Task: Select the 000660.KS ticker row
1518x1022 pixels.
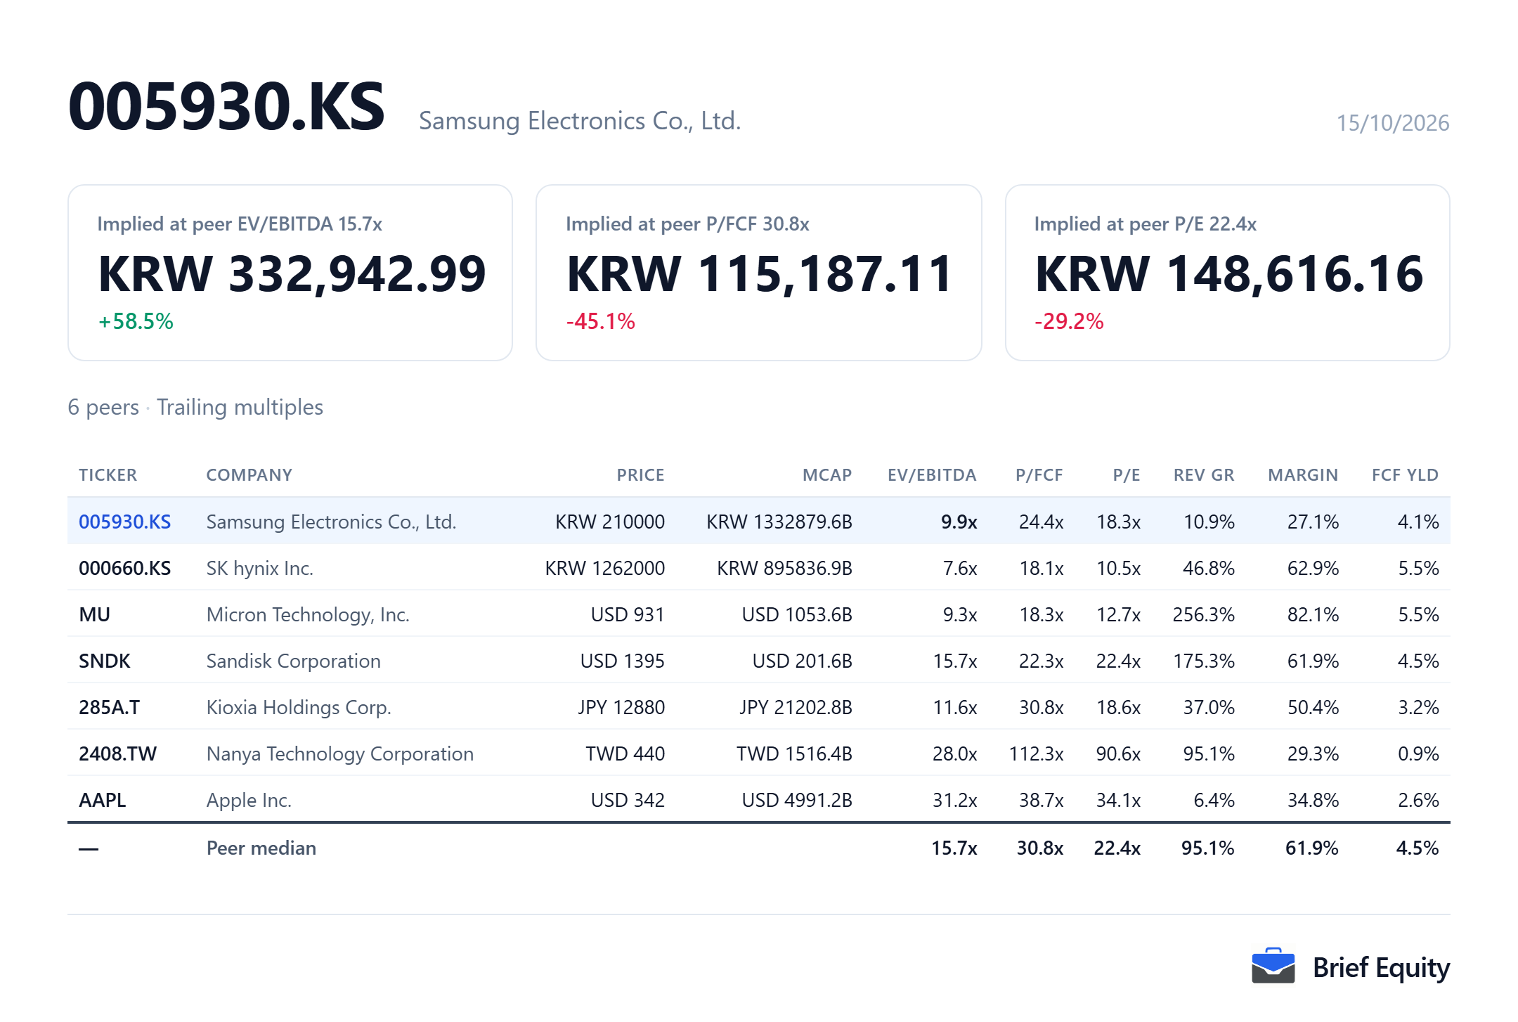Action: point(759,568)
